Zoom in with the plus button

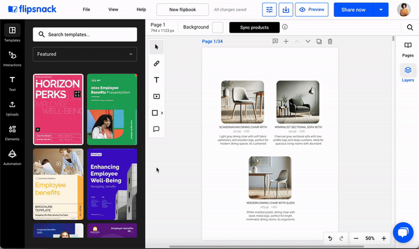(384, 239)
